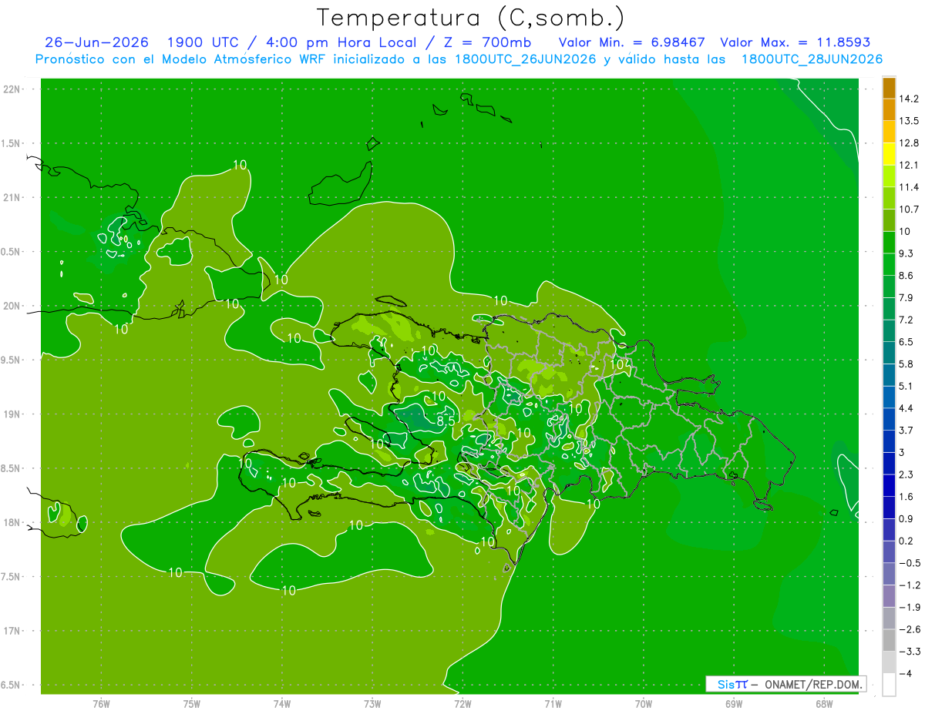The image size is (925, 714).
Task: Click the '70W' longitude axis label
Action: [644, 704]
